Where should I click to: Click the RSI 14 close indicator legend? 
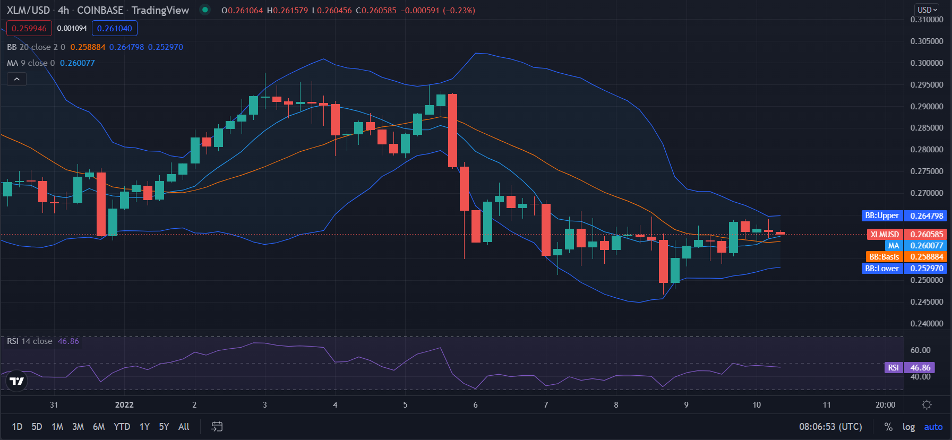coord(30,341)
